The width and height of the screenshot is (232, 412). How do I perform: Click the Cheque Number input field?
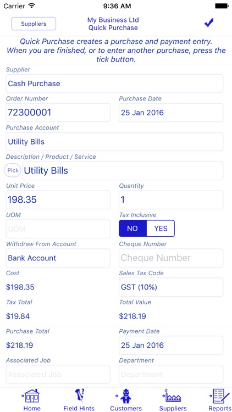point(171,258)
